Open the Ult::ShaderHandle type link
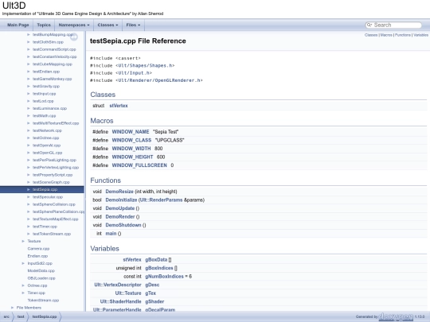Screen dimensions: 430x322 point(121,302)
